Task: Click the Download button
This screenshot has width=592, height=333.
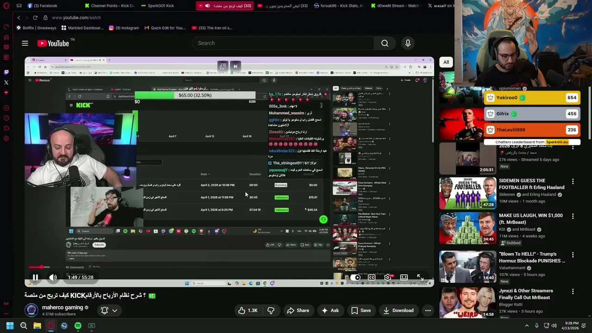Action: tap(398, 310)
